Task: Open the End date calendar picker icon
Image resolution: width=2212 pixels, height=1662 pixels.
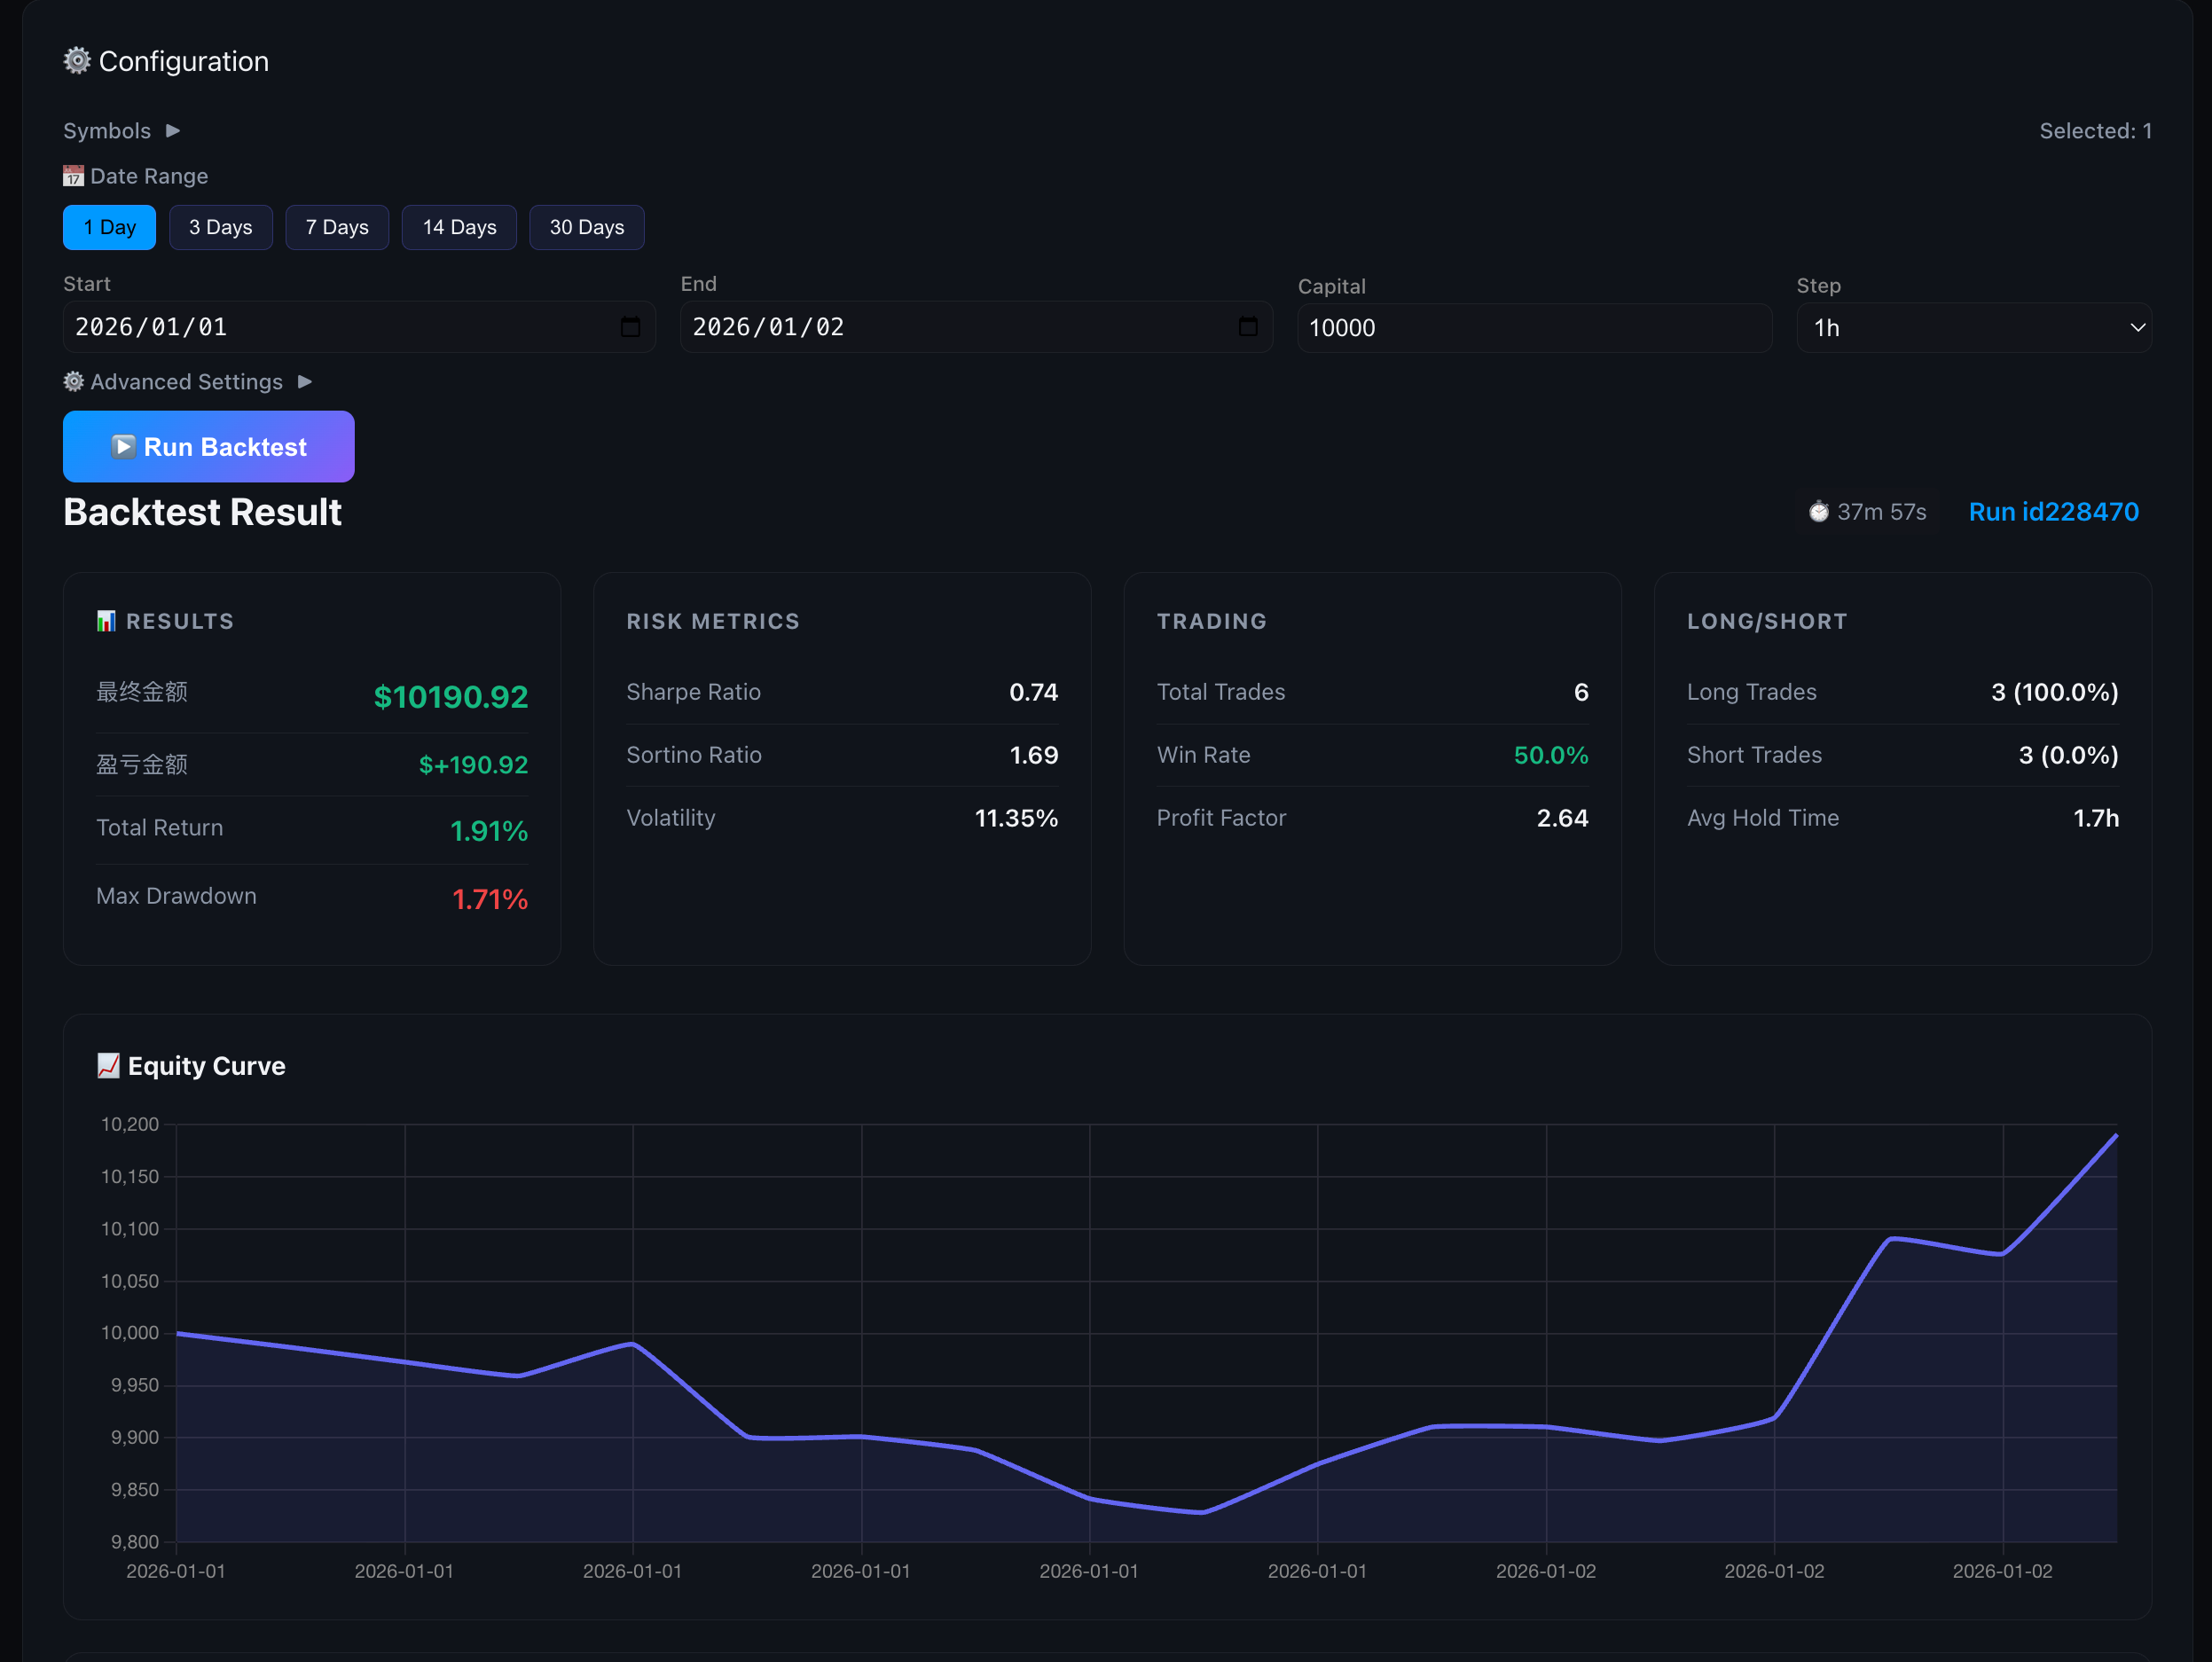Action: (1248, 327)
